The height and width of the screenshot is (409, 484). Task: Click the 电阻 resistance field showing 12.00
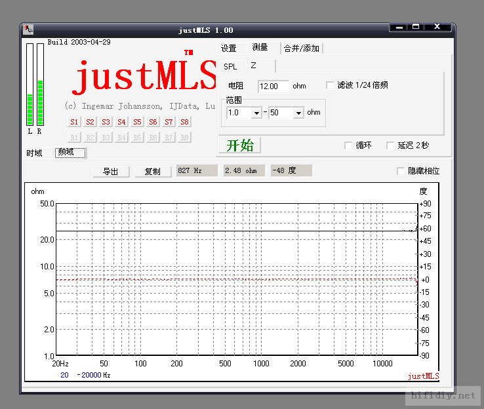pos(273,87)
